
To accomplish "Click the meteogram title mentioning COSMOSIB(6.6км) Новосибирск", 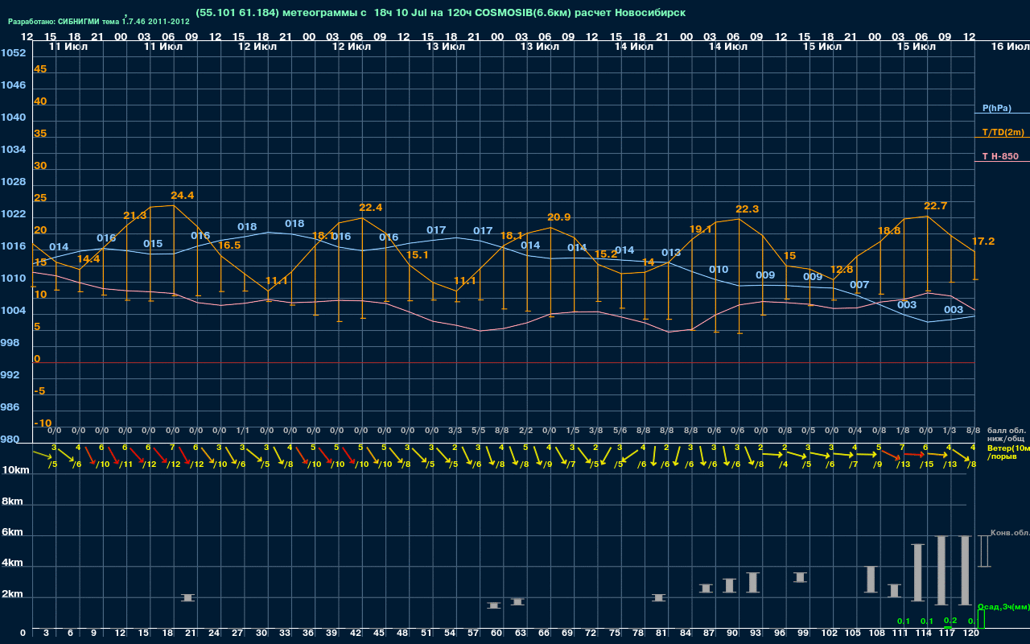I will click(x=441, y=13).
